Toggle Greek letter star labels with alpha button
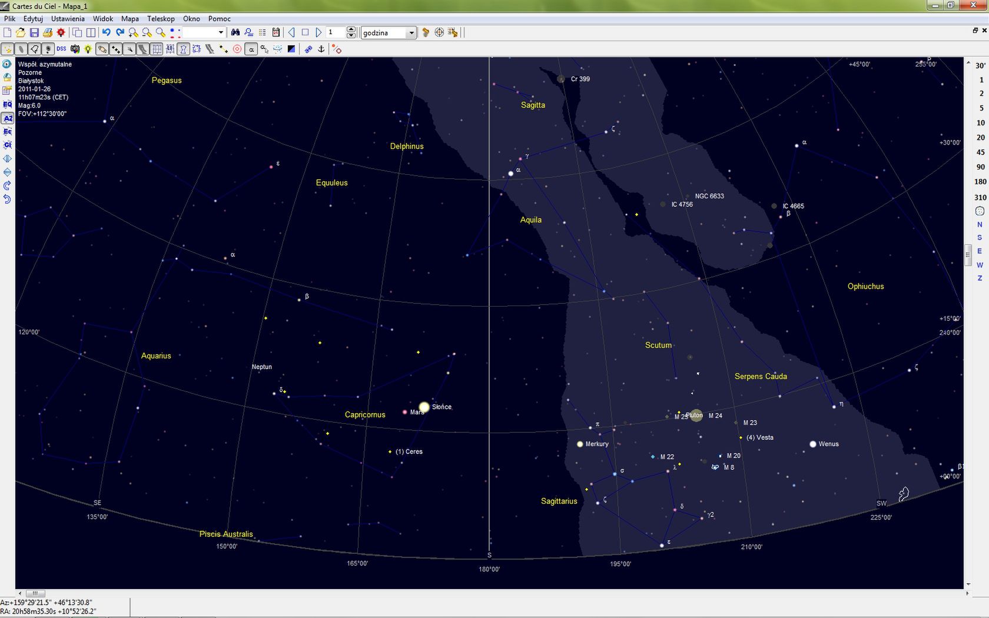This screenshot has width=989, height=618. tap(250, 49)
